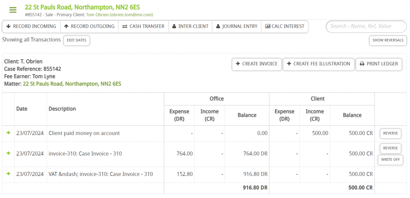Click the search name, ref, value field
Screen dimensions: 410x198
[366, 26]
